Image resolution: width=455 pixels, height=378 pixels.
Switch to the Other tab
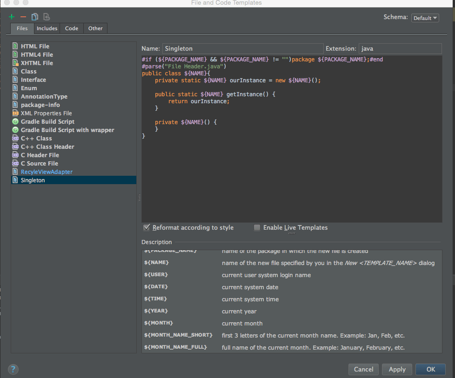click(x=95, y=28)
